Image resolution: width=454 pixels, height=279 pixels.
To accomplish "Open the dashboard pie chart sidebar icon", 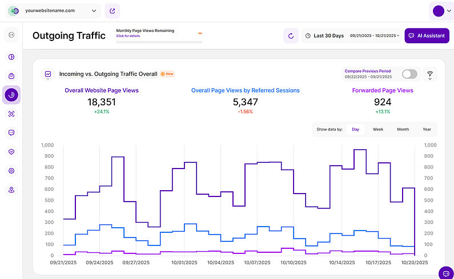I will coord(11,57).
